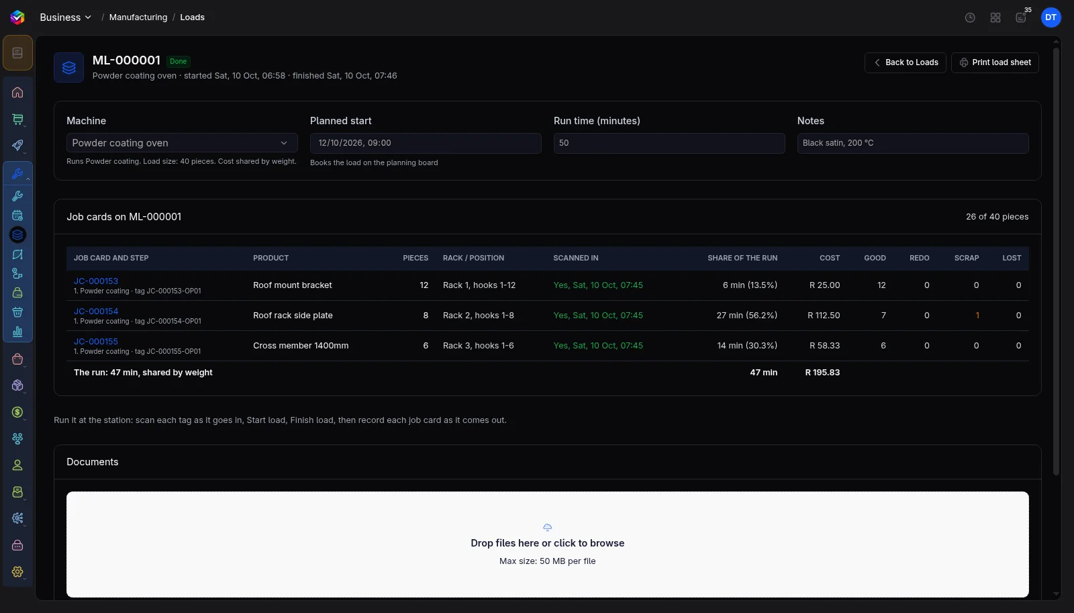Screen dimensions: 1074x613
Task: Open the Business workspace dropdown
Action: (65, 17)
